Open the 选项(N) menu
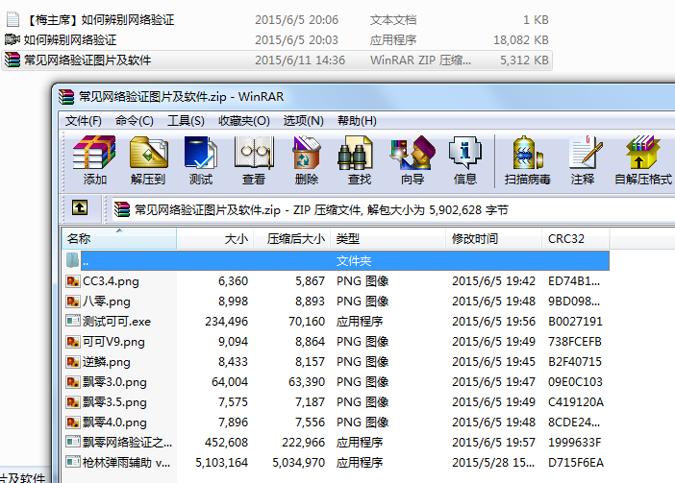This screenshot has width=675, height=483. (x=303, y=121)
